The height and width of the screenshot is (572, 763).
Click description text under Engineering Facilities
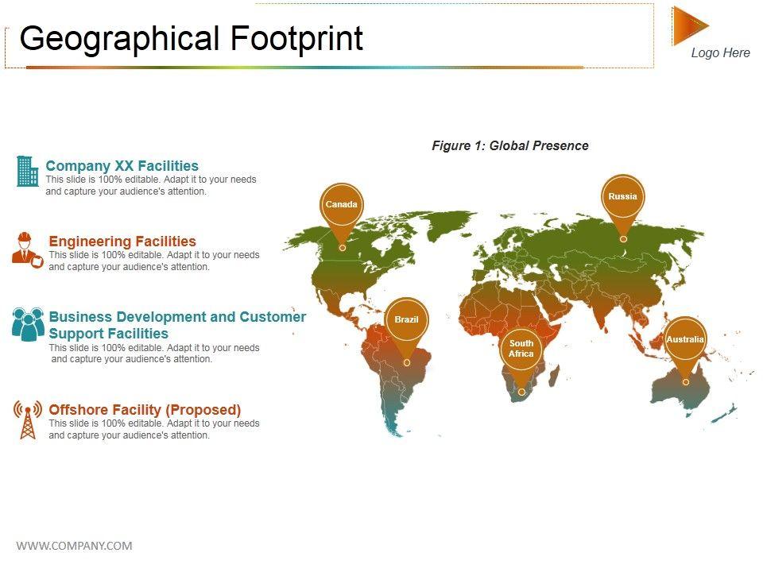pos(153,261)
